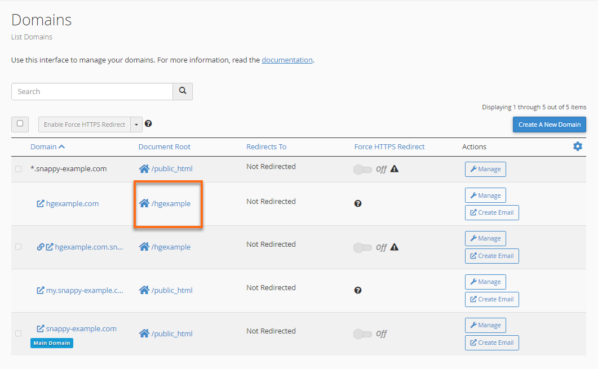The width and height of the screenshot is (598, 369).
Task: Click warning triangle icon in *.snappy-example.com row
Action: pyautogui.click(x=395, y=168)
